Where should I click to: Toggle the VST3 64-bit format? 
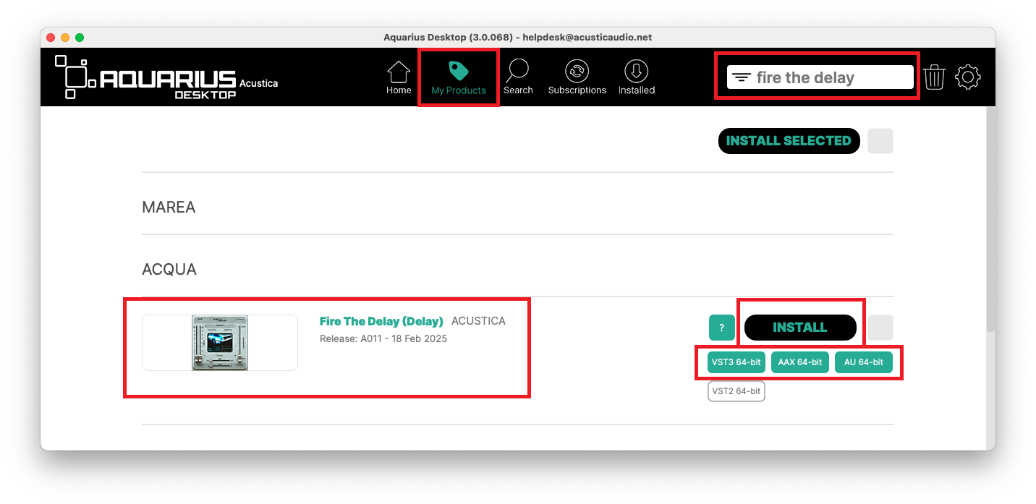(736, 362)
